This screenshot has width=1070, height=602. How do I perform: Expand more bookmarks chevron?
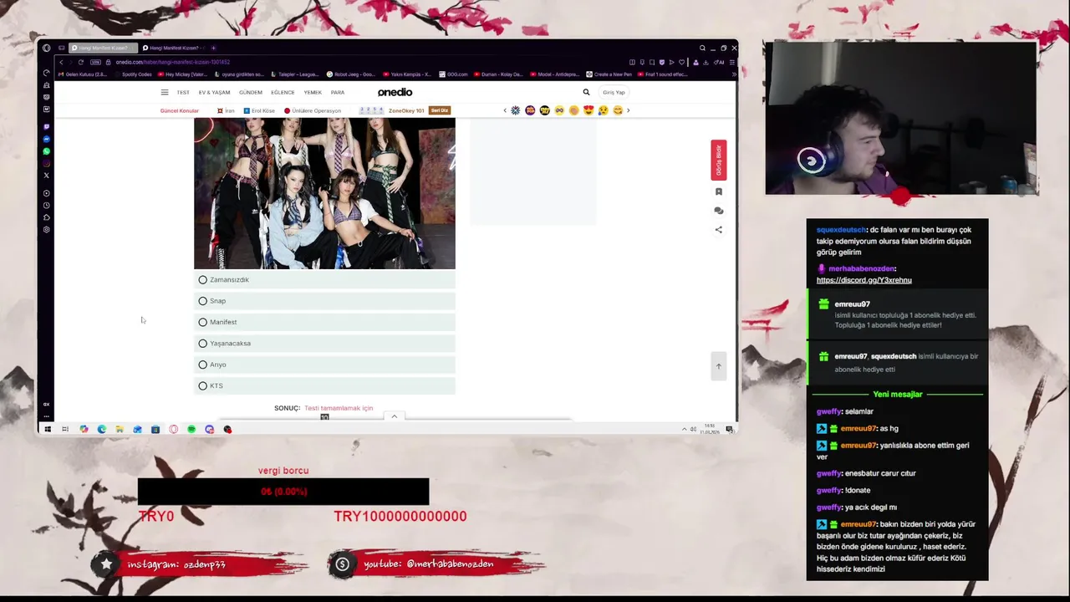[733, 74]
